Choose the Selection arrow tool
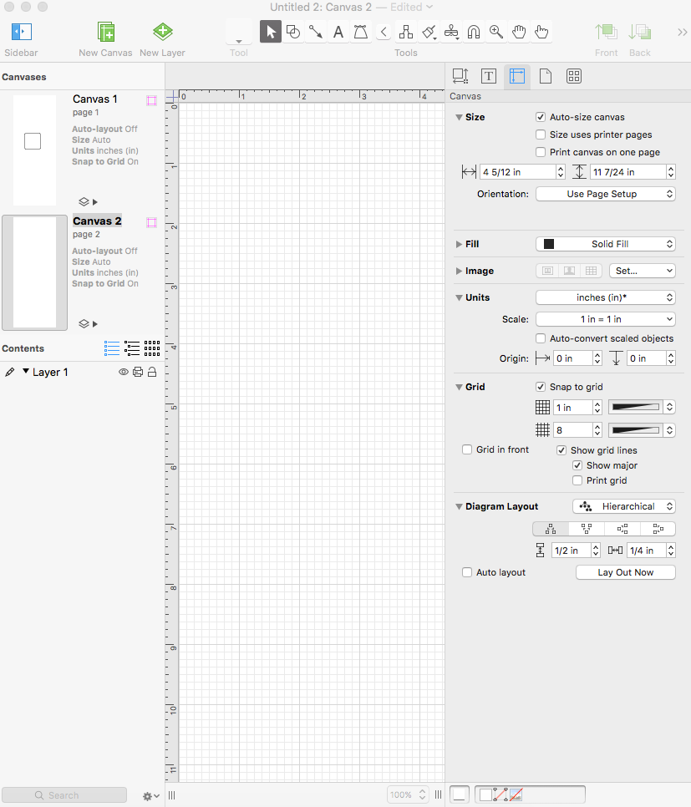This screenshot has width=691, height=807. [x=271, y=32]
